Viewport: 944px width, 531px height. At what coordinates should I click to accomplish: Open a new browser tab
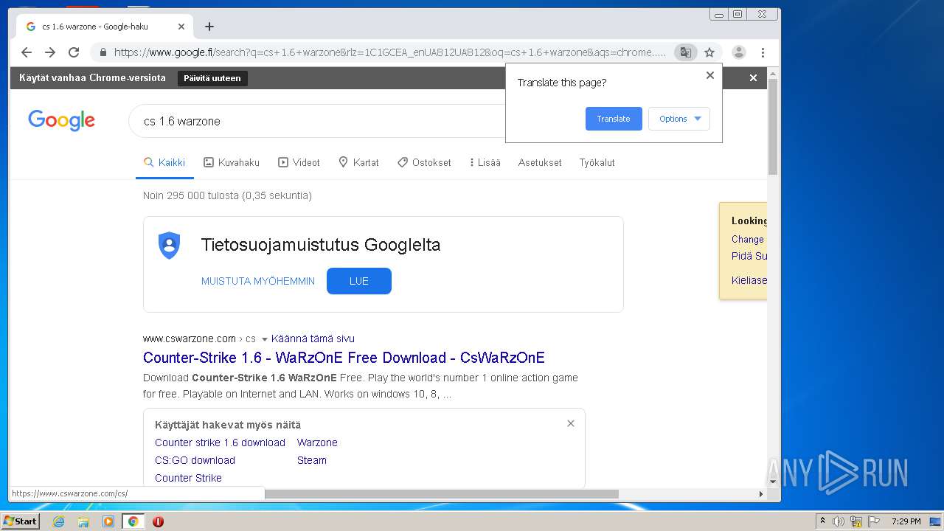pos(209,27)
